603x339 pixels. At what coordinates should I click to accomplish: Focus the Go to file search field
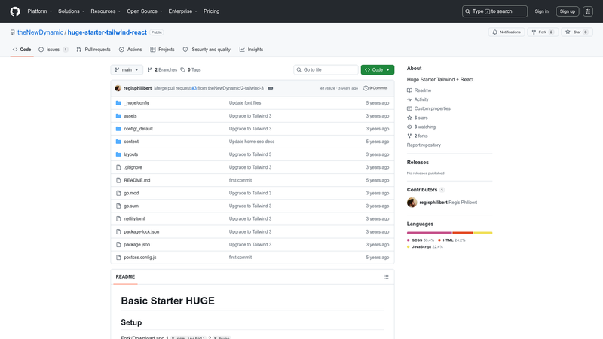point(326,69)
